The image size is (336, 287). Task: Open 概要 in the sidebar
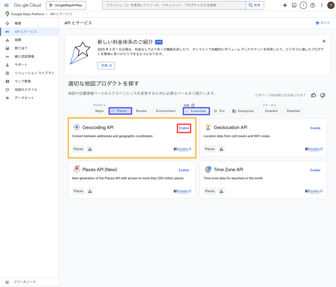point(29,23)
